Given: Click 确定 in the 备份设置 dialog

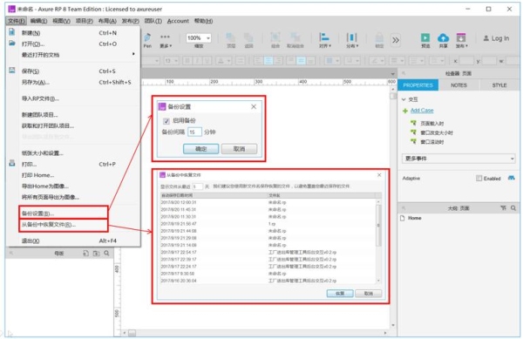Looking at the screenshot, I should [200, 149].
